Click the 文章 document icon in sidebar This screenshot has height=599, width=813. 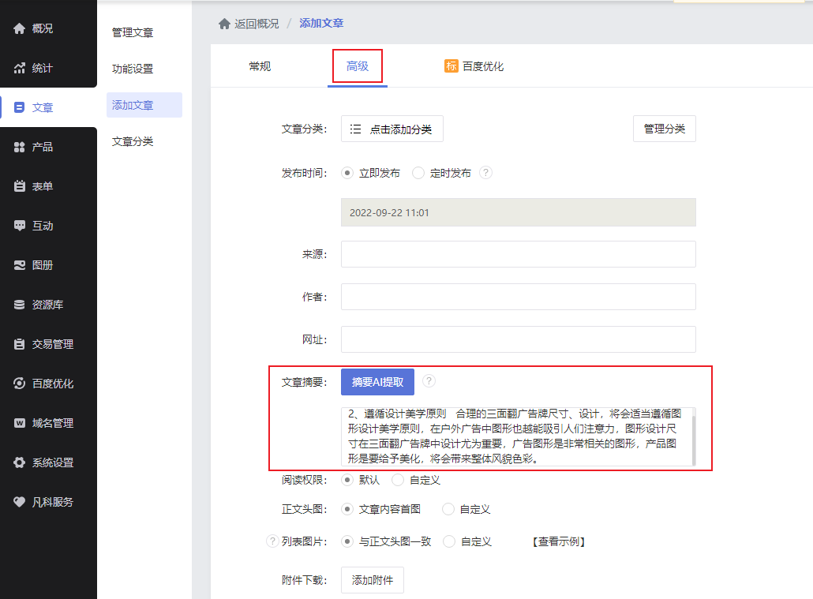click(x=19, y=107)
